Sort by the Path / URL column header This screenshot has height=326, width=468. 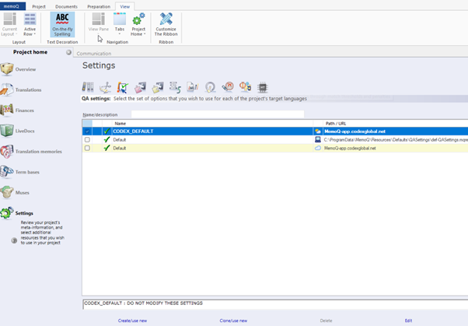(x=396, y=123)
